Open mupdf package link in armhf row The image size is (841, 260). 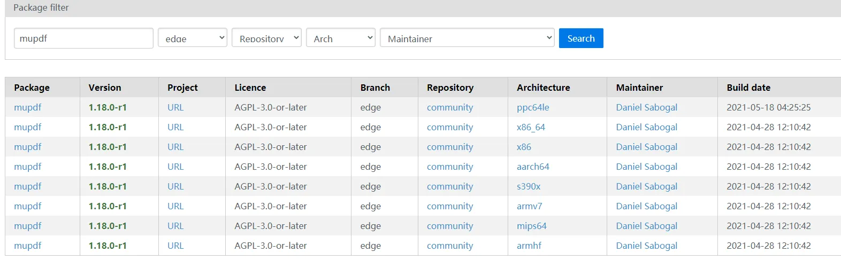pyautogui.click(x=28, y=246)
